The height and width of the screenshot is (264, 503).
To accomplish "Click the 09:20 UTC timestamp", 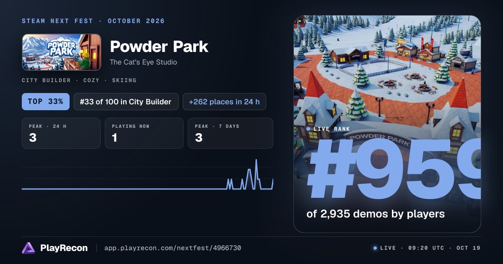I will click(425, 248).
